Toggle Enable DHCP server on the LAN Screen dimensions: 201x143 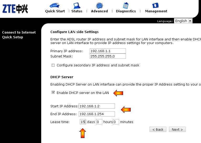click(53, 92)
